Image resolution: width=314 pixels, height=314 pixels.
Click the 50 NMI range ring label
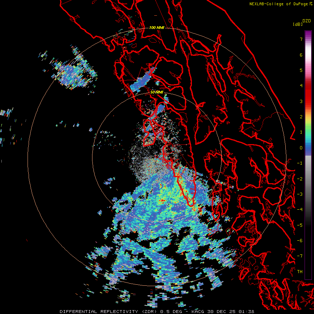coord(157,92)
